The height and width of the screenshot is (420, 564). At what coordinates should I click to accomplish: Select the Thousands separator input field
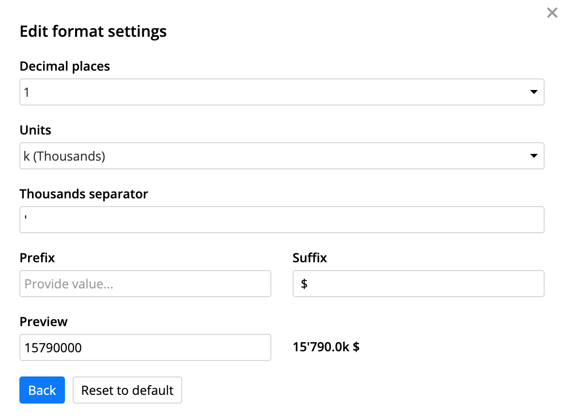click(281, 219)
